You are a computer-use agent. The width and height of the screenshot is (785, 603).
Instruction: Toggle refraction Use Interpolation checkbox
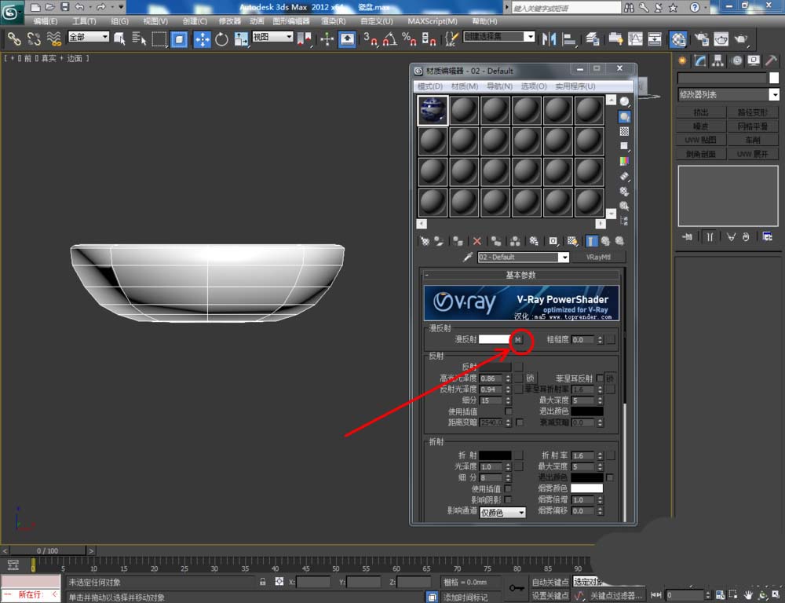click(x=508, y=488)
